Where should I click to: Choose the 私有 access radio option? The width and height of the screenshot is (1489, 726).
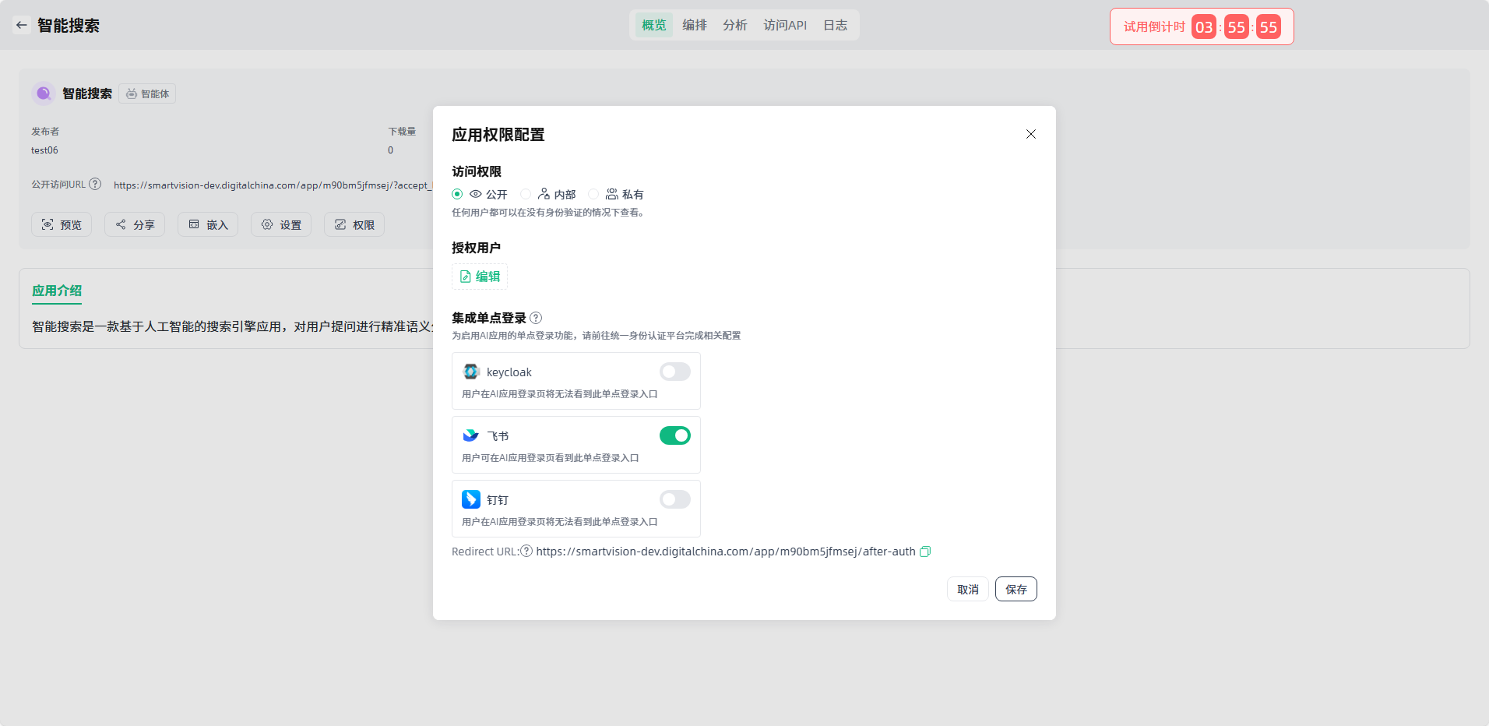tap(593, 194)
